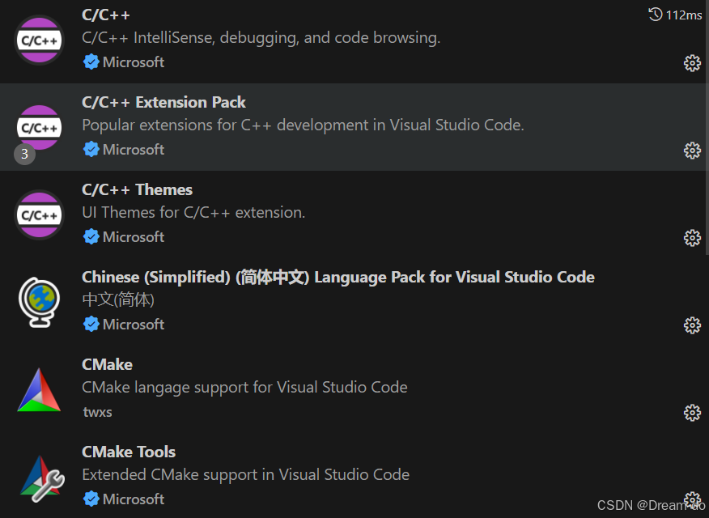Select the C/C++ Themes title
This screenshot has width=709, height=518.
pyautogui.click(x=137, y=190)
